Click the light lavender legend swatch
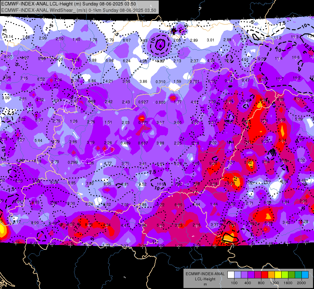The image size is (314, 289). pyautogui.click(x=238, y=275)
